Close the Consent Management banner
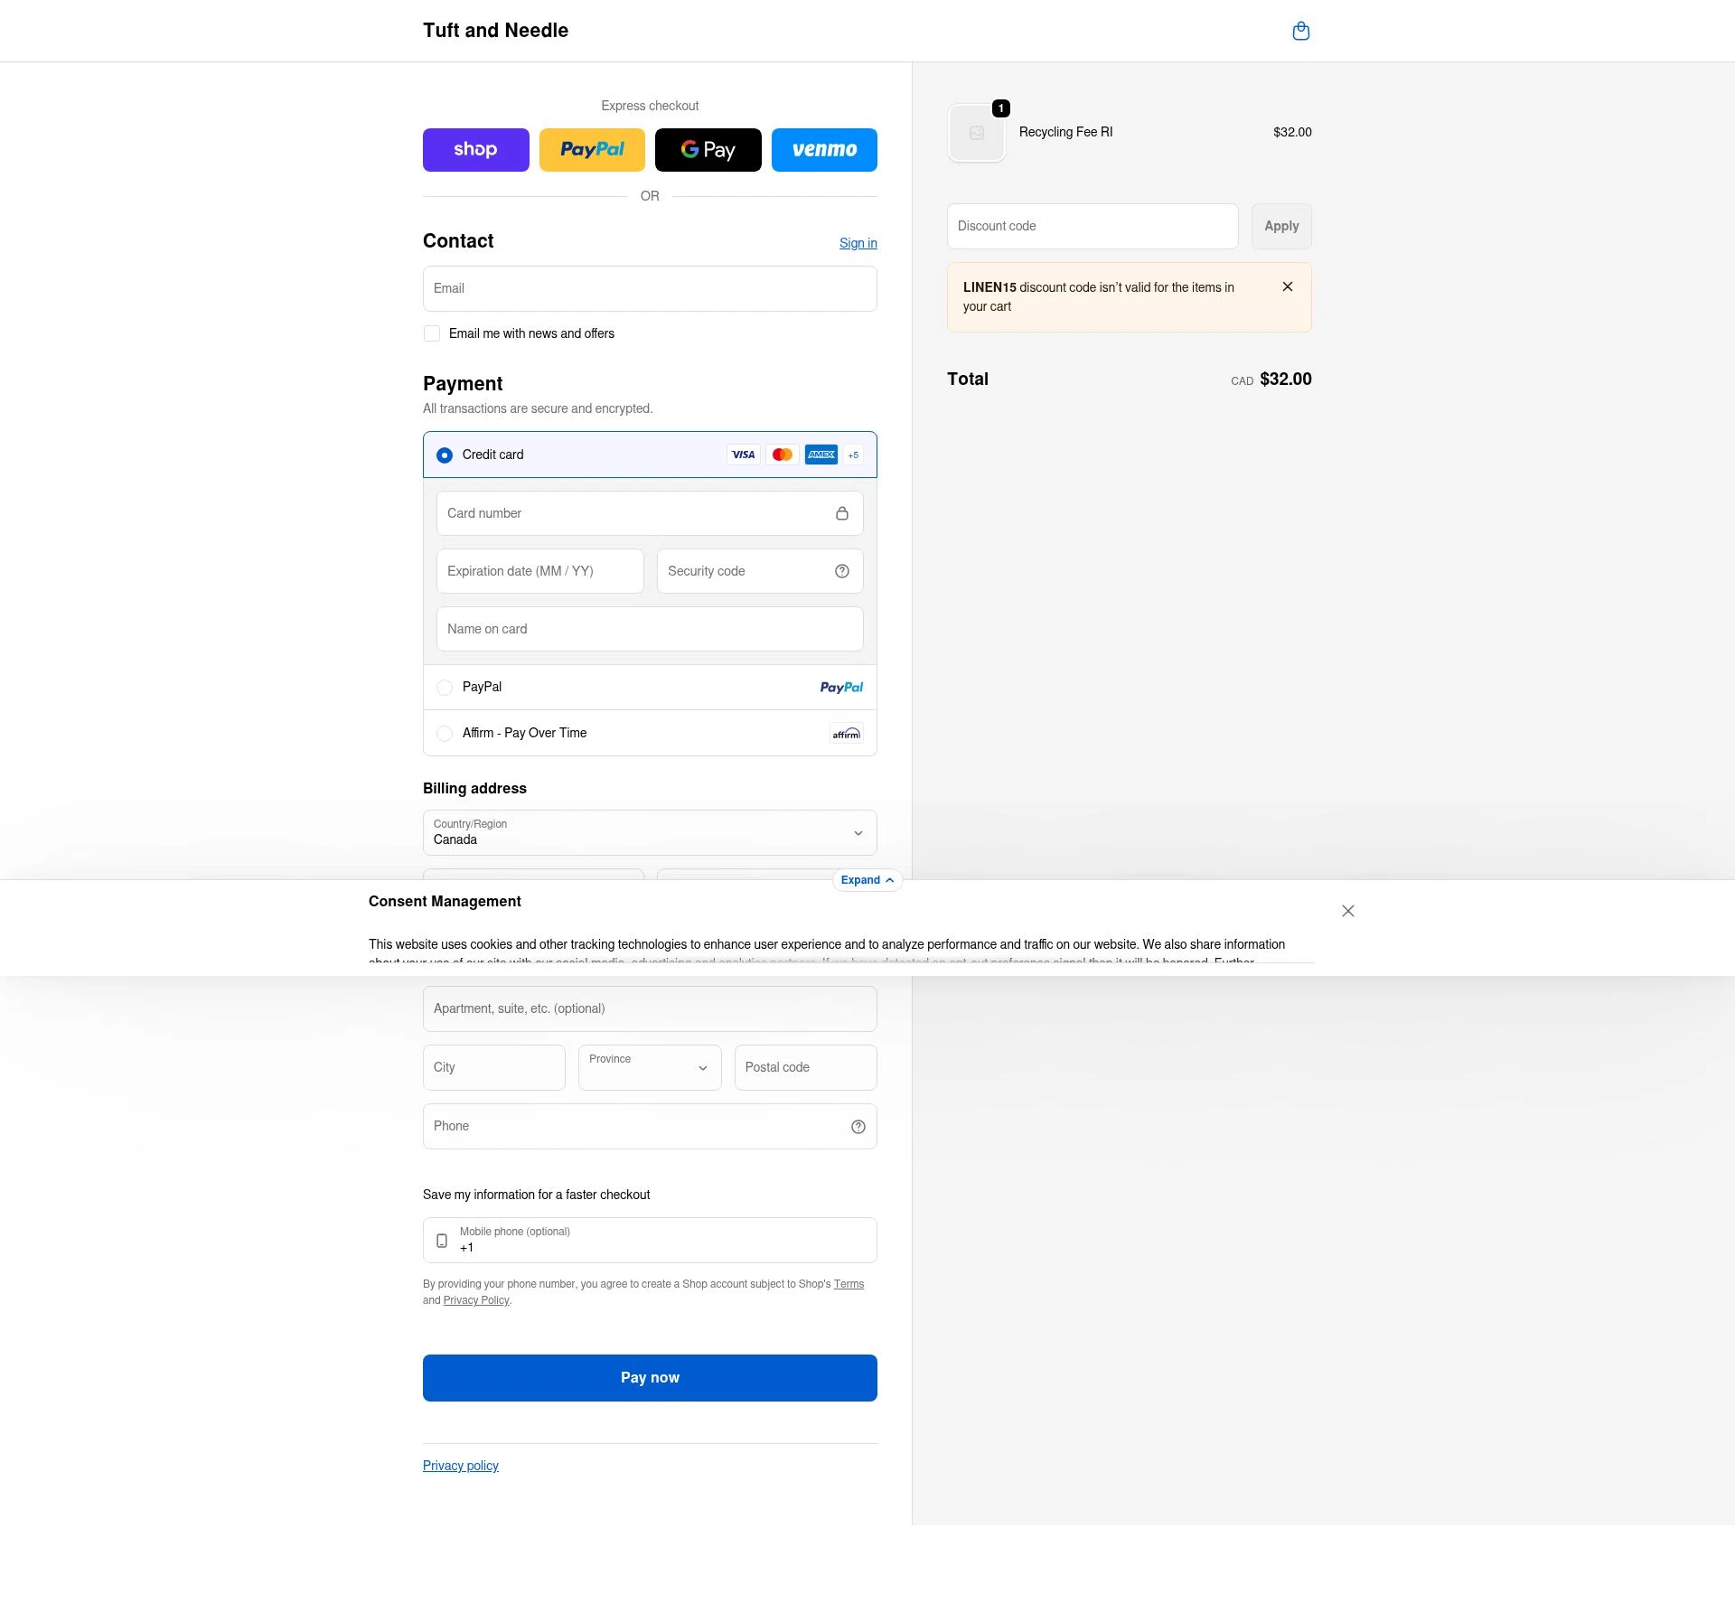 (1347, 911)
